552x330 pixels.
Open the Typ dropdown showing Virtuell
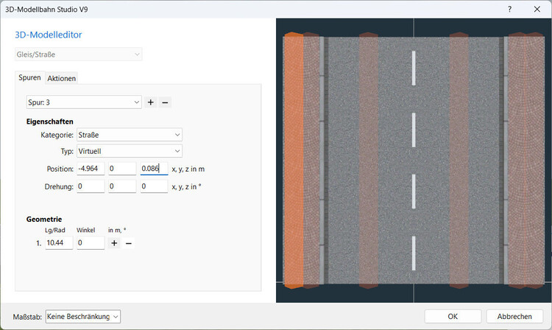[x=130, y=151]
